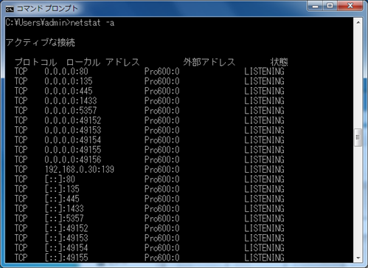Image resolution: width=368 pixels, height=268 pixels.
Task: Minimize the Command Prompt window
Action: [316, 6]
